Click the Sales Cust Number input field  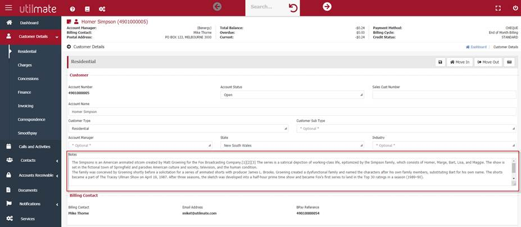pos(444,95)
